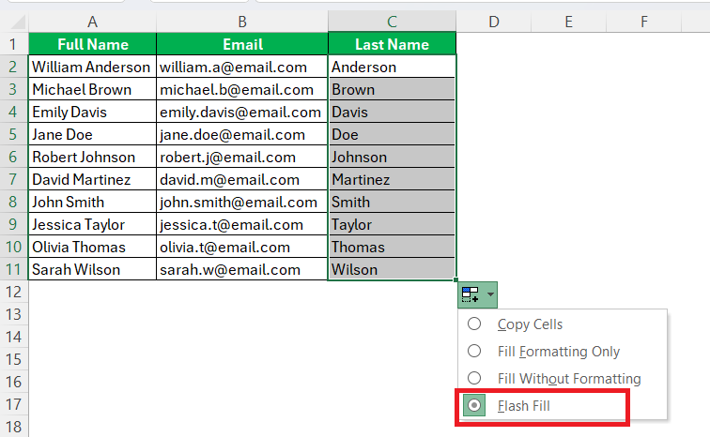710x437 pixels.
Task: Select the john.smith@email.com cell
Action: [242, 202]
